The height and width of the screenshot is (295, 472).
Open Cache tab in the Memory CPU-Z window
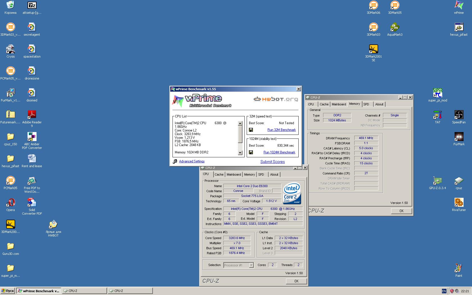pyautogui.click(x=324, y=104)
